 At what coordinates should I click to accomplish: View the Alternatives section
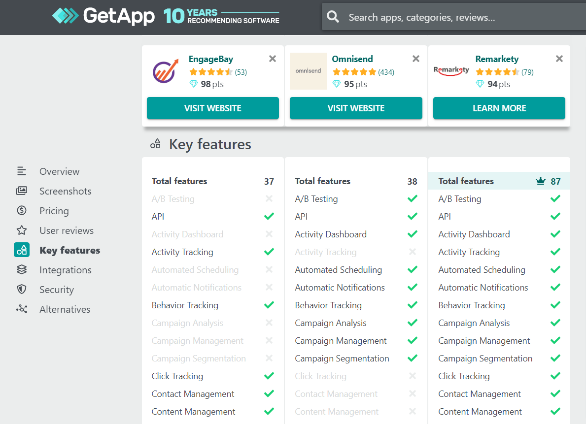(65, 309)
